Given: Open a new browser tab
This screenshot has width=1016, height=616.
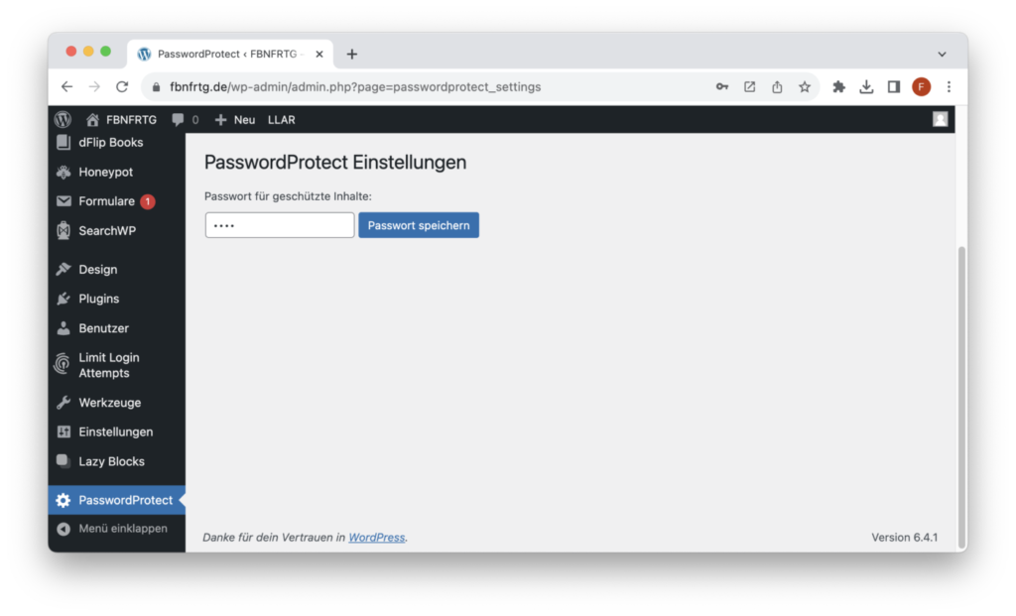Looking at the screenshot, I should 352,55.
